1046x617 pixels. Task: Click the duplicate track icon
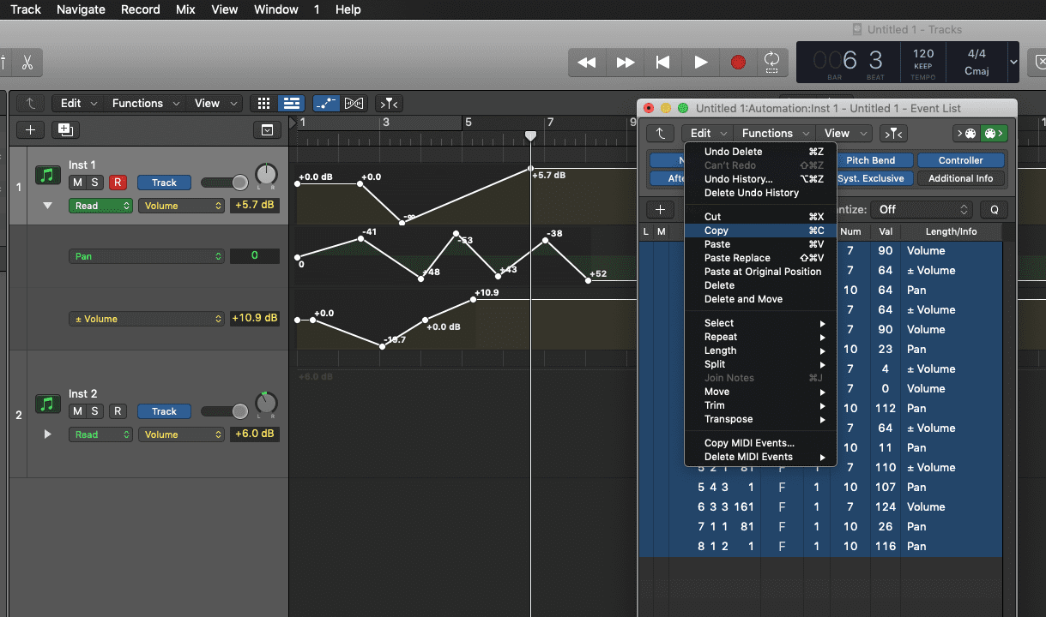point(64,129)
